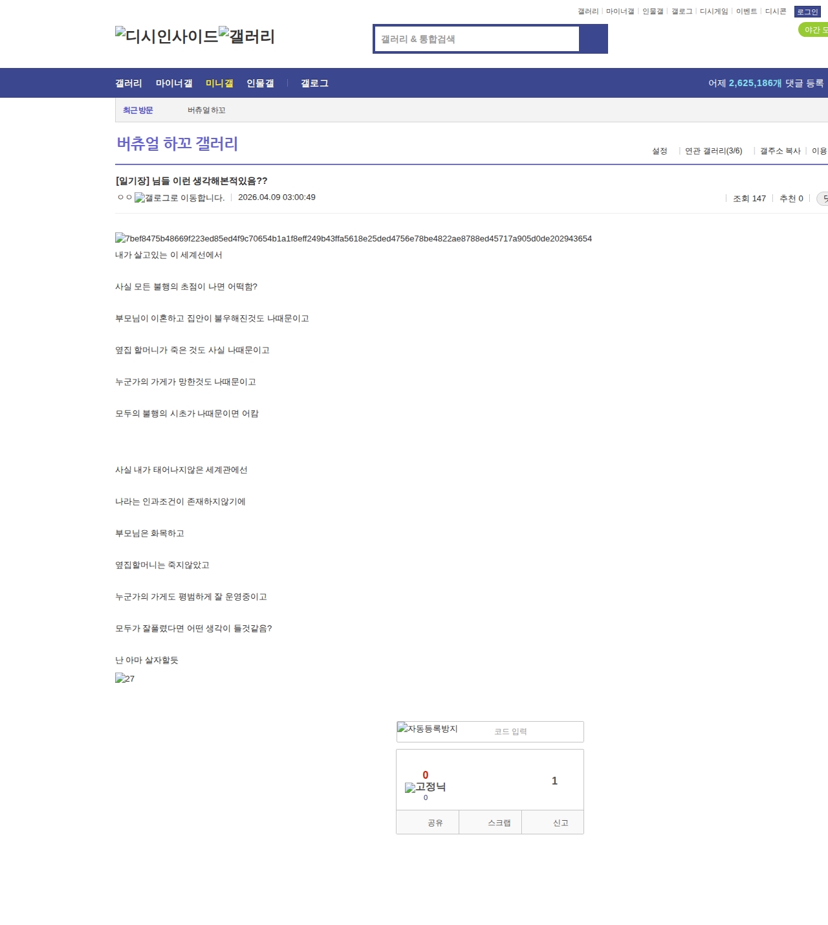Expand 연관 갤러리(3/6) list
The image size is (828, 925).
(x=714, y=151)
